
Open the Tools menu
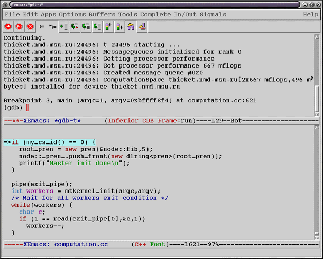coord(128,14)
